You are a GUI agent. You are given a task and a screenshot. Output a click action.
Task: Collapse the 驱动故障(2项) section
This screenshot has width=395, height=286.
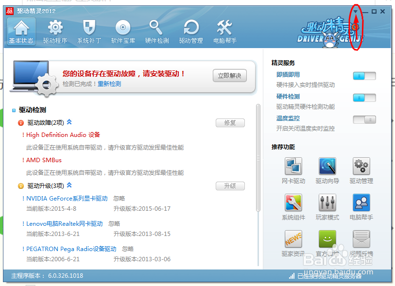tap(69, 122)
